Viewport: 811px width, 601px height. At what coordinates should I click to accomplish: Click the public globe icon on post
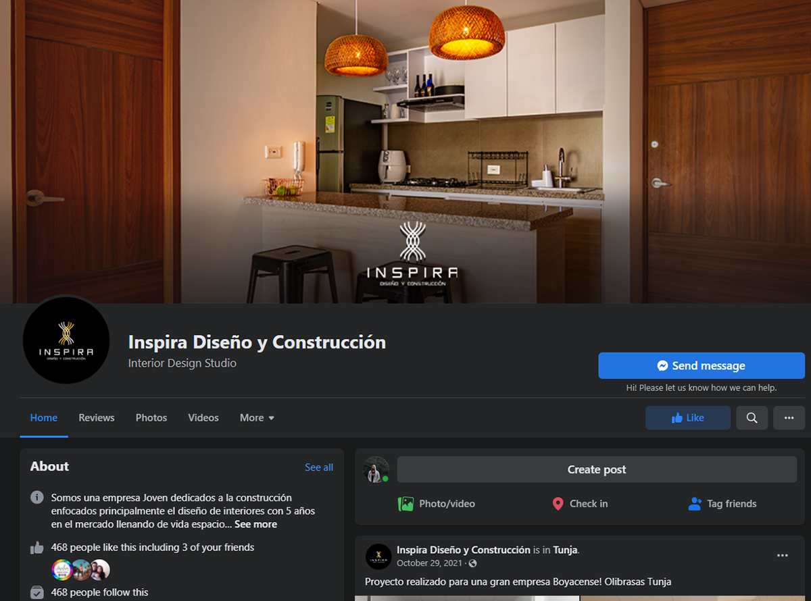472,563
